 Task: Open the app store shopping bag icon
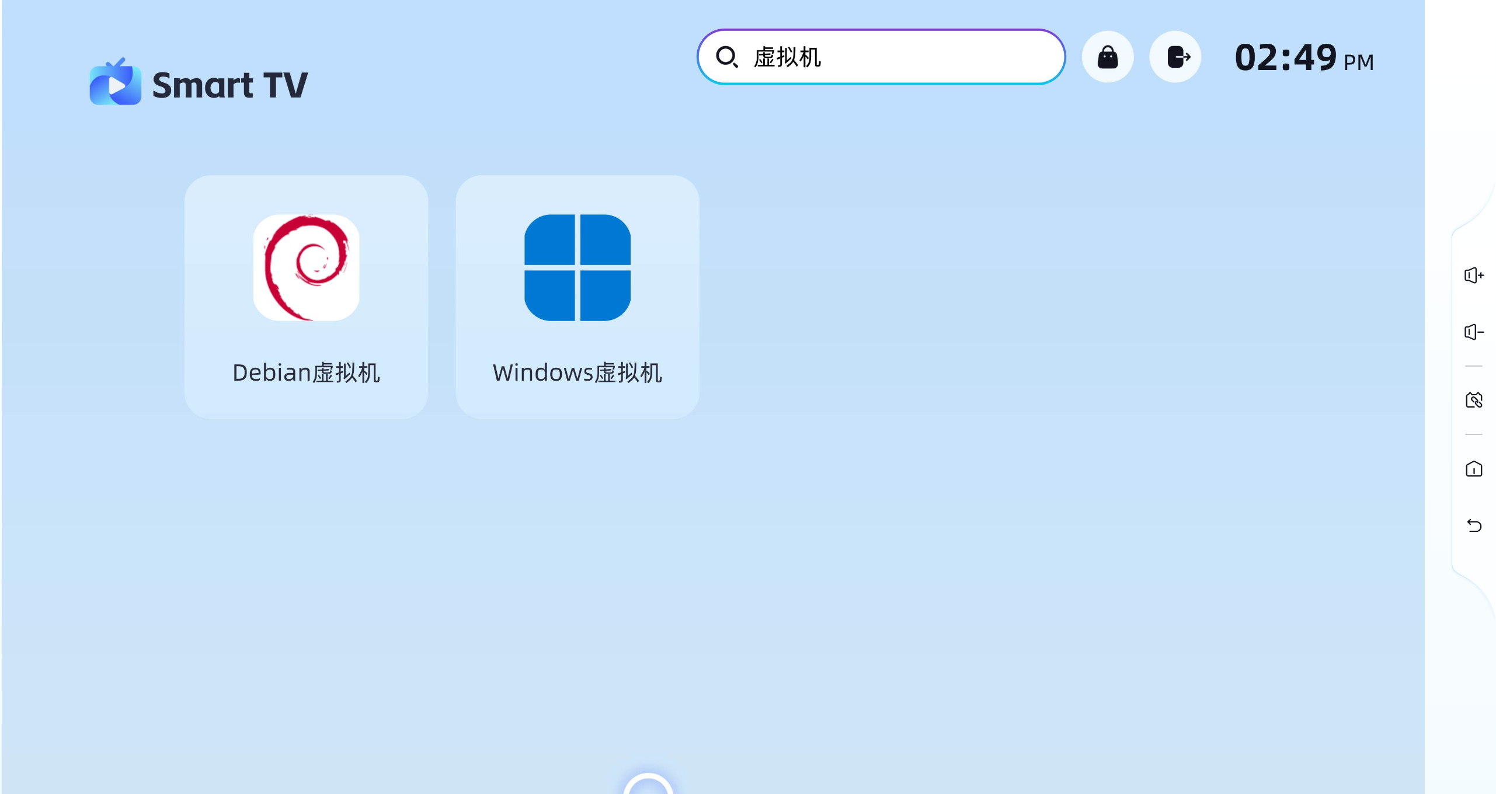pyautogui.click(x=1108, y=57)
